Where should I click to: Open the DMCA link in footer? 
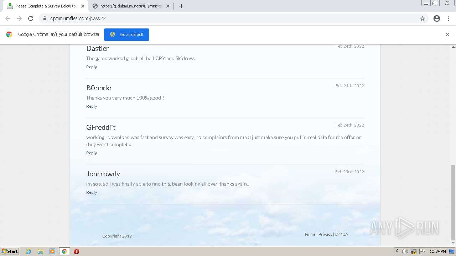[x=342, y=234]
